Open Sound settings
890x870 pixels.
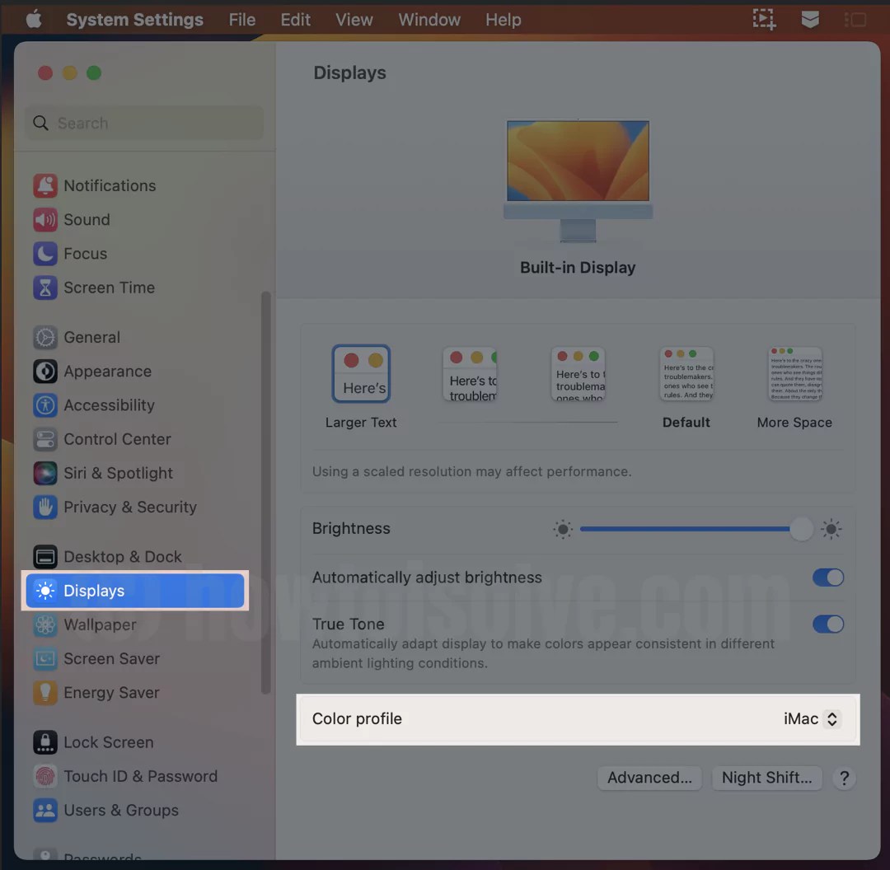pyautogui.click(x=87, y=220)
